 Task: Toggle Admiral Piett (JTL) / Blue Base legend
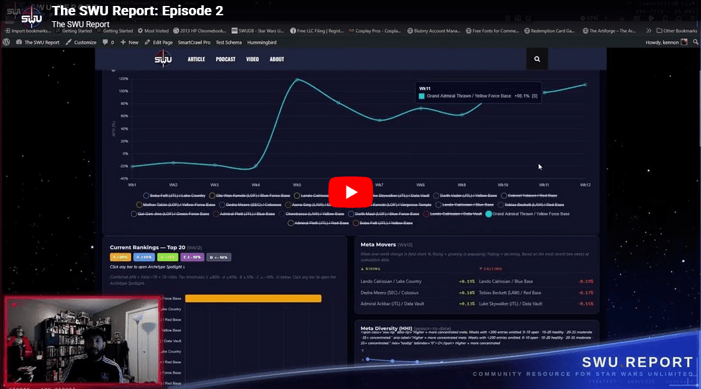244,214
